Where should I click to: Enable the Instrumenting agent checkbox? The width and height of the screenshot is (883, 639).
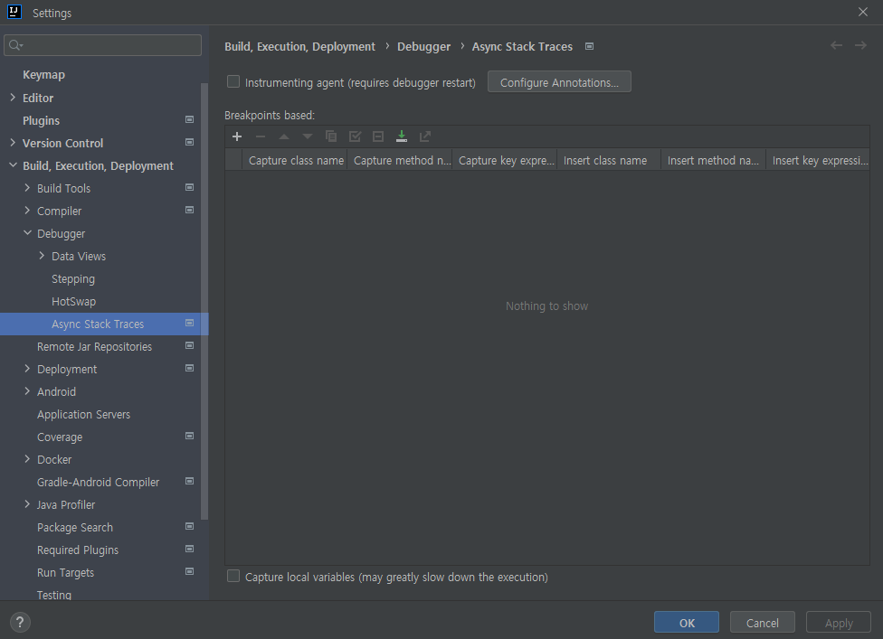(x=233, y=82)
